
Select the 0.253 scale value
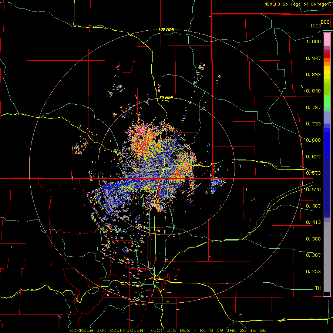(313, 272)
